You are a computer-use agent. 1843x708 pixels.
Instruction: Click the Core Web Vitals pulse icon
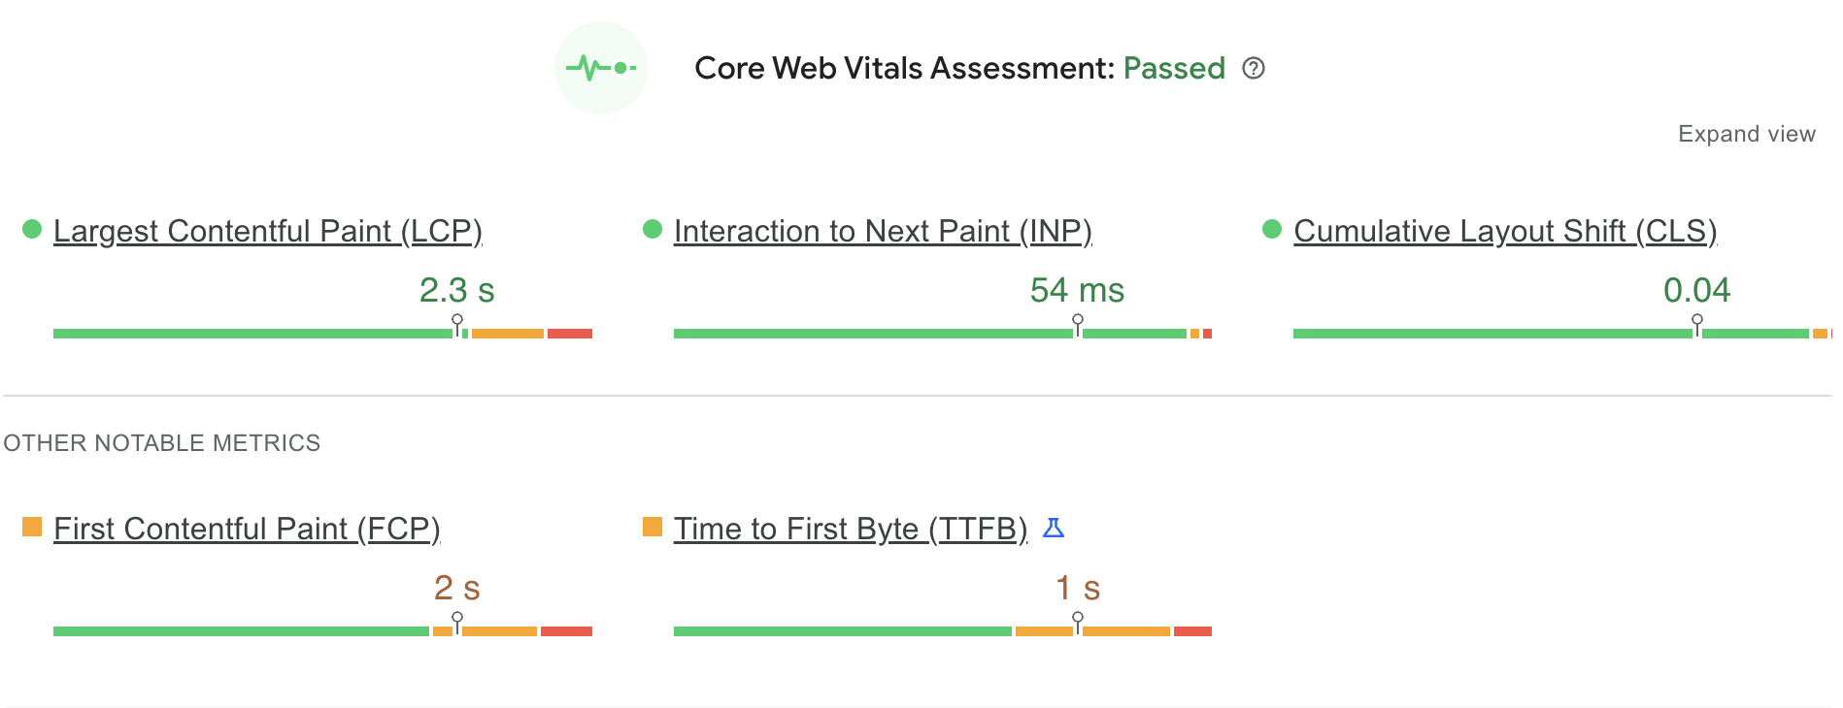[601, 68]
